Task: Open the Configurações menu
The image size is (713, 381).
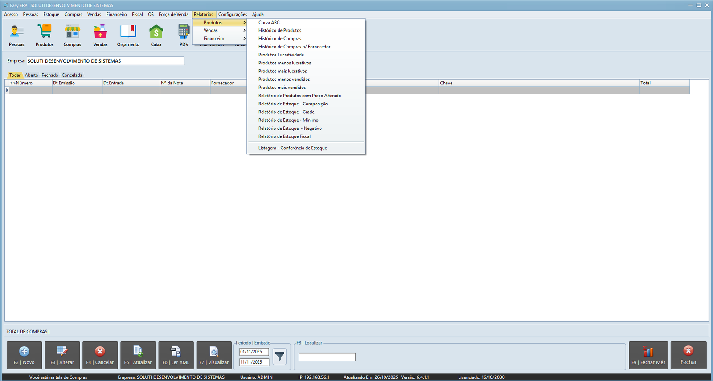Action: pyautogui.click(x=232, y=14)
